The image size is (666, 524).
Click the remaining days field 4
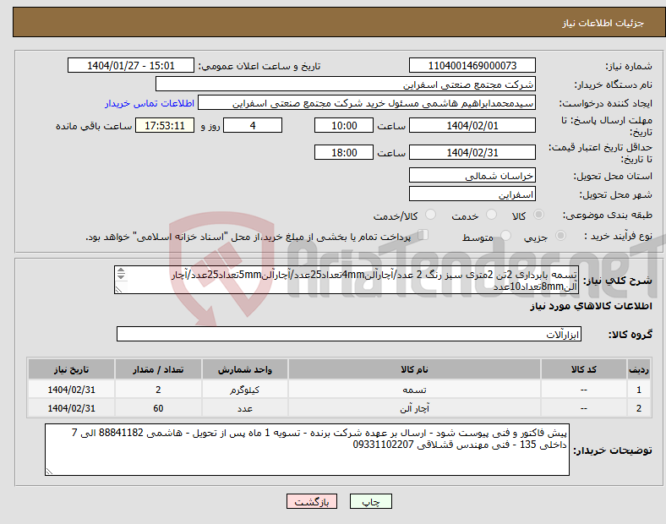[253, 125]
